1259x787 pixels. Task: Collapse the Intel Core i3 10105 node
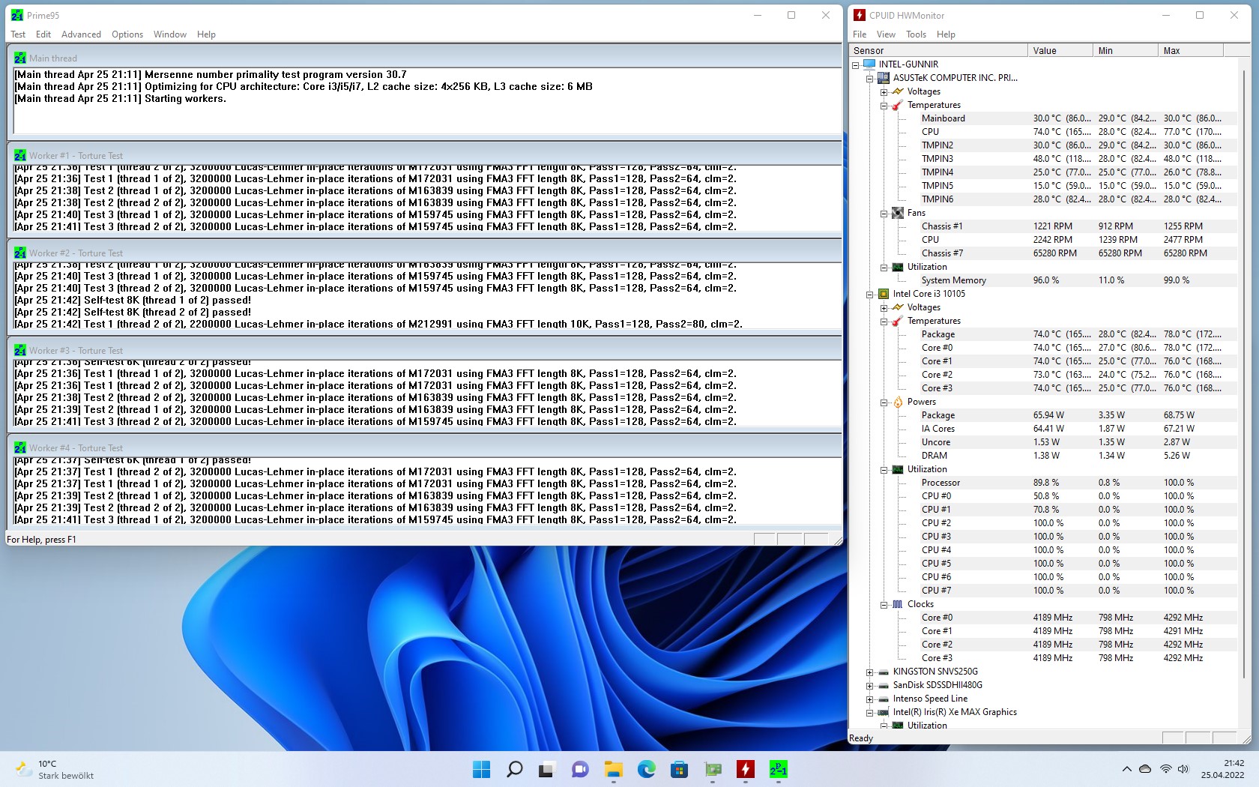point(869,295)
